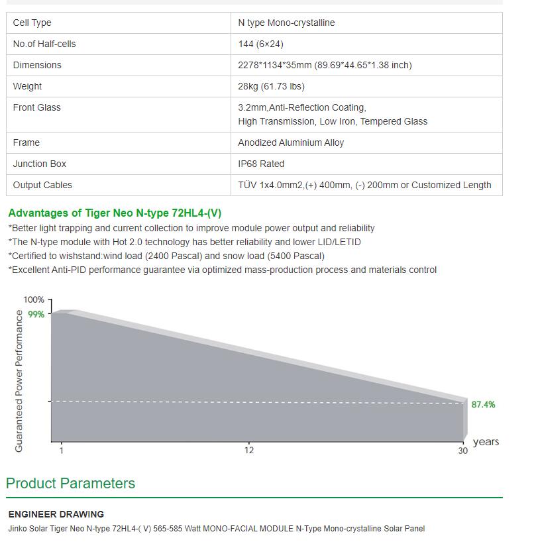Click the Cell Type table row label
Image resolution: width=534 pixels, height=542 pixels.
pos(32,23)
